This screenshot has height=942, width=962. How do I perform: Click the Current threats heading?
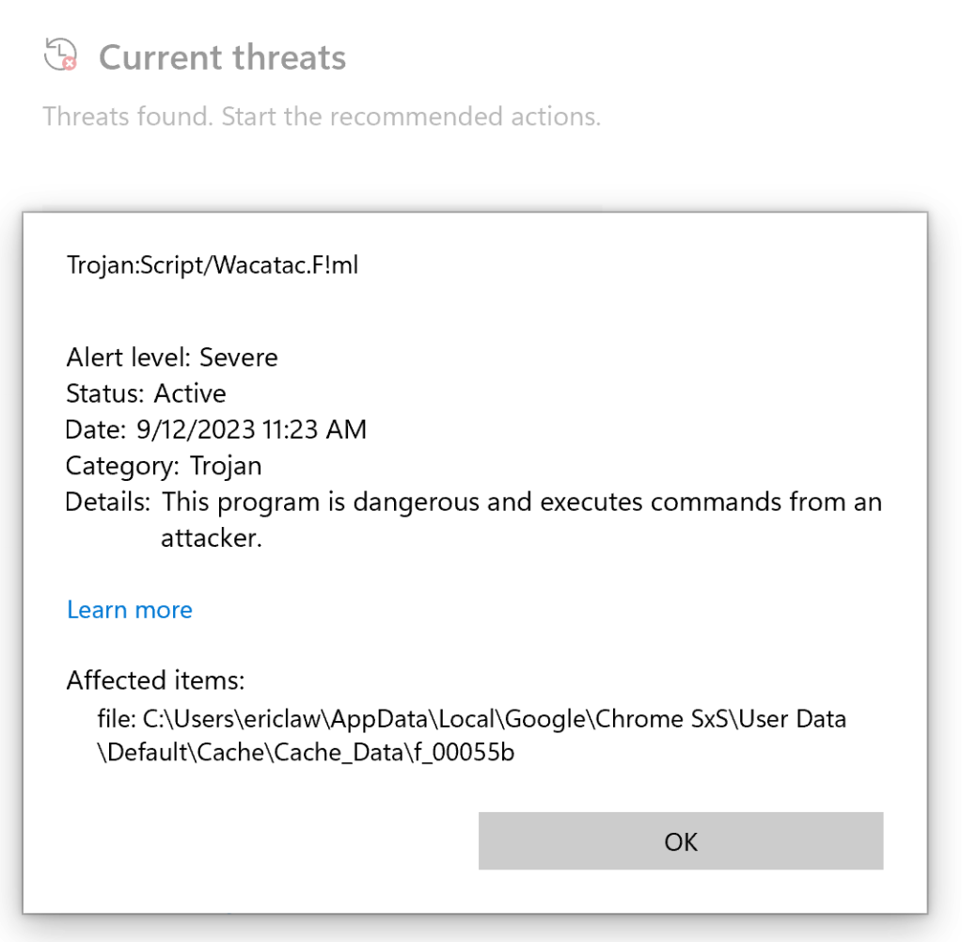[222, 57]
